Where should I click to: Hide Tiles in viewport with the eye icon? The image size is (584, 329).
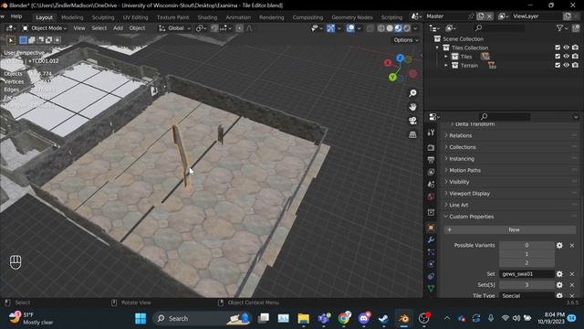pyautogui.click(x=566, y=57)
